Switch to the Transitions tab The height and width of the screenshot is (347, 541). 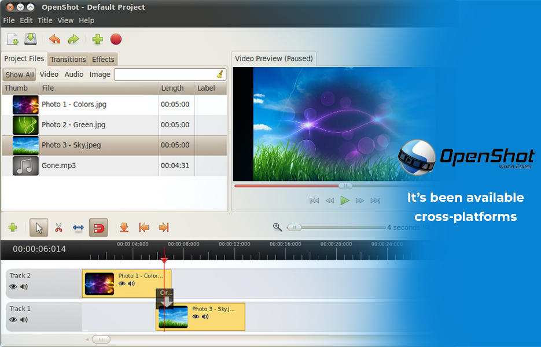tap(68, 60)
